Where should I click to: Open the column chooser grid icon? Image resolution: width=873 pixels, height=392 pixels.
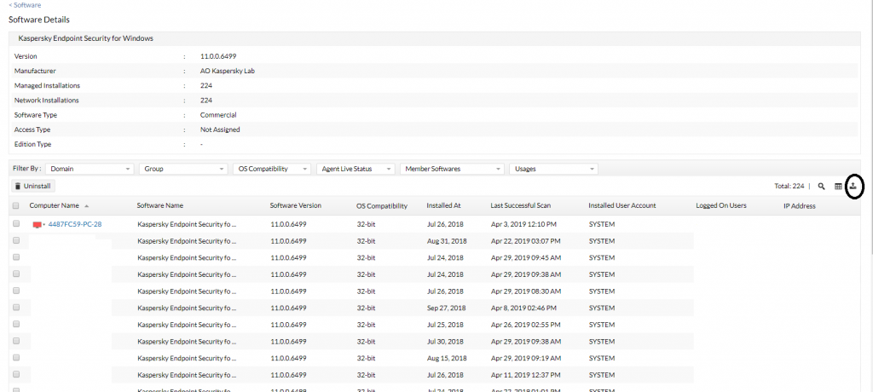tap(838, 187)
